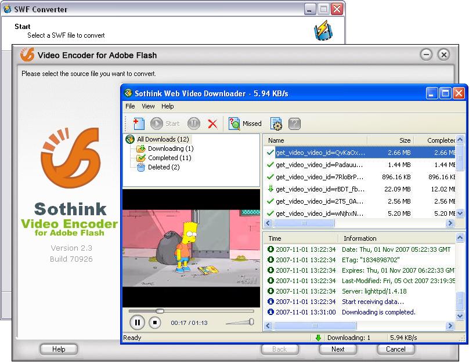This screenshot has height=362, width=469.
Task: Maximize the Sothink Web Video Downloader window
Action: (445, 93)
